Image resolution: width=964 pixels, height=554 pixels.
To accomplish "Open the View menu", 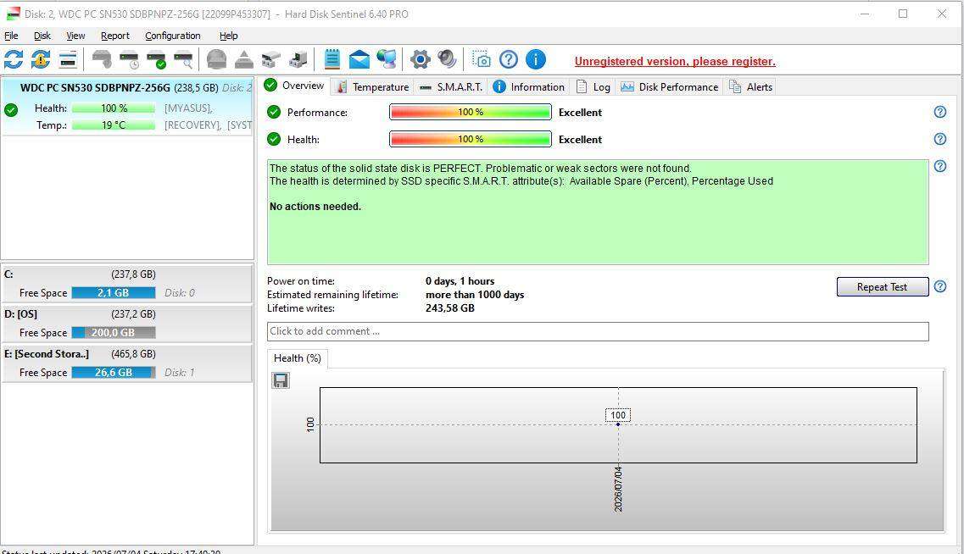I will (75, 36).
